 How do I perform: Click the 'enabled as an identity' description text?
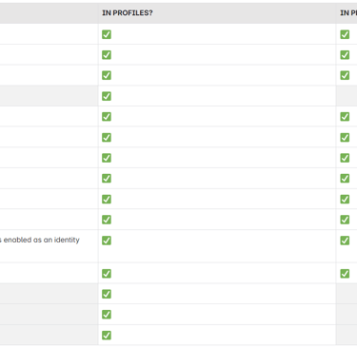40,240
